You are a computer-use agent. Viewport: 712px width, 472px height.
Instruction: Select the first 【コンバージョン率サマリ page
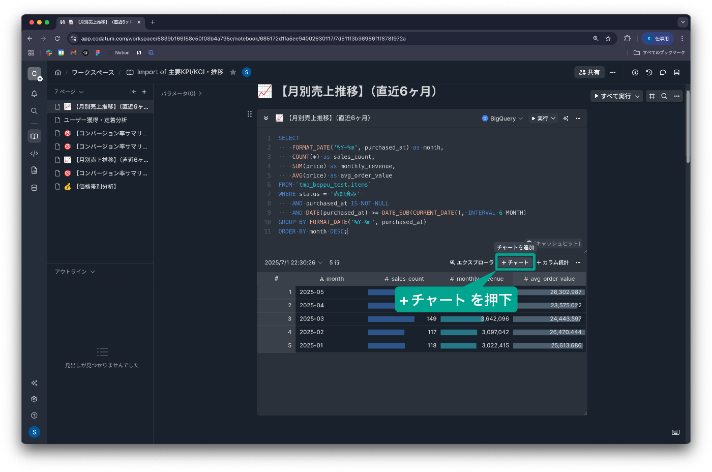[x=101, y=133]
